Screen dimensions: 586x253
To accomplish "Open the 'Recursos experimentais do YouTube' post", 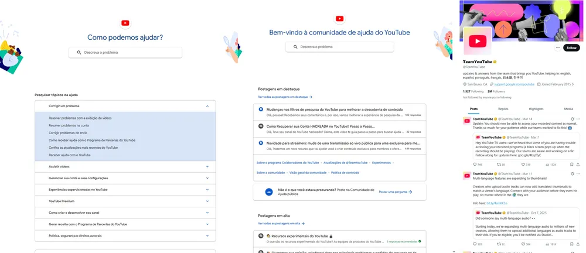I will (339, 239).
